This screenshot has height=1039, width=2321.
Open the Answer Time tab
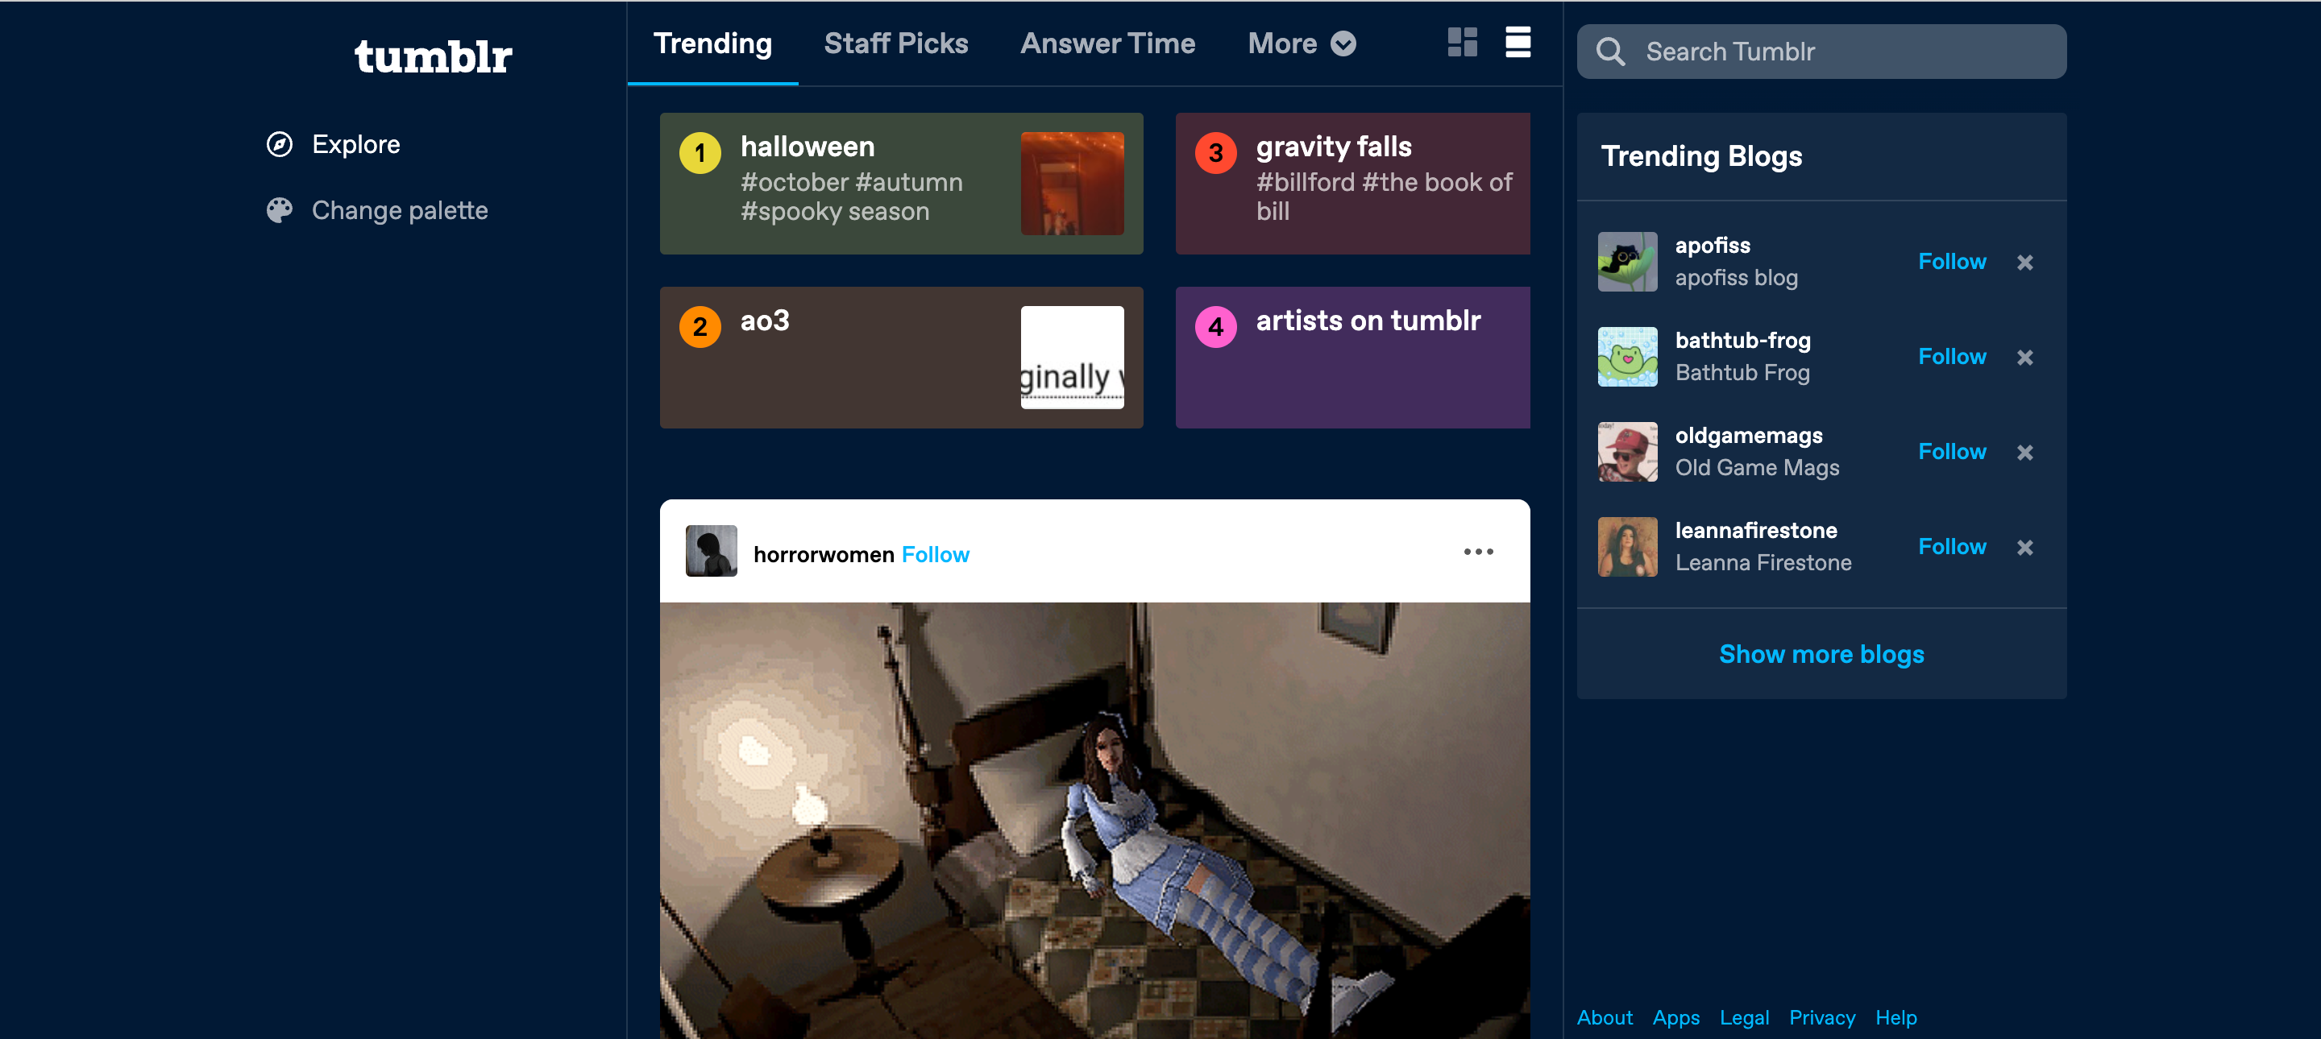pos(1107,43)
